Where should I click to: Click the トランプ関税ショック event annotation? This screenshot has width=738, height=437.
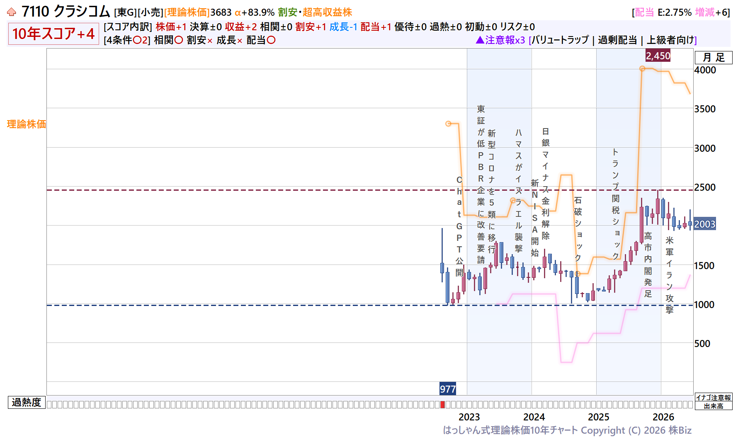click(616, 204)
